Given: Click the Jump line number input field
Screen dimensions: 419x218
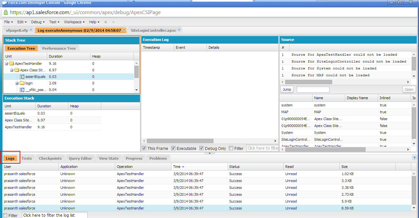Looking at the screenshot, I should point(313,89).
